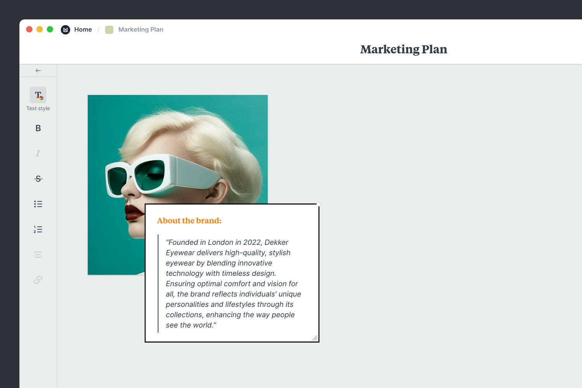Click the Home app logo icon
Screen dimensions: 582x388
pos(65,29)
